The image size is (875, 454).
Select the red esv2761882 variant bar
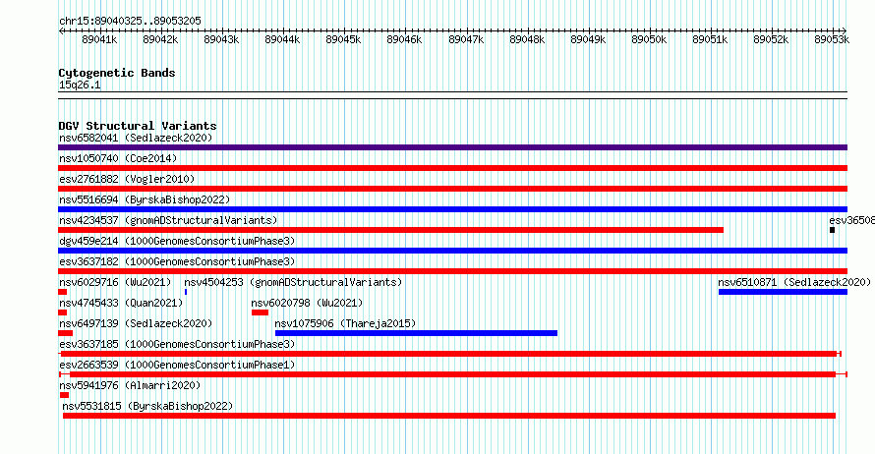point(452,189)
